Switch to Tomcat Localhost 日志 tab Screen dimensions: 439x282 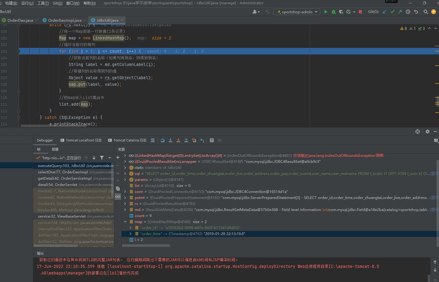point(81,140)
